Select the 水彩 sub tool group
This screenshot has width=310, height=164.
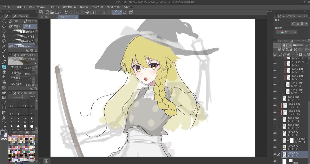(x=16, y=21)
